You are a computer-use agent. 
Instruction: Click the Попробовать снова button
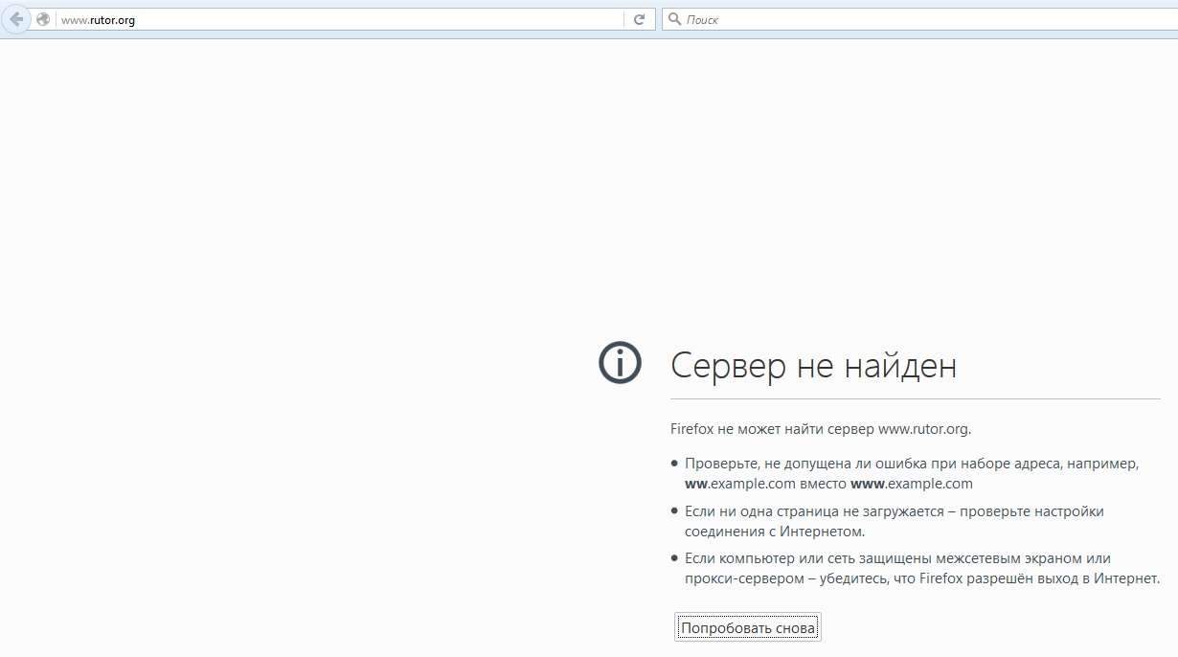pos(748,628)
